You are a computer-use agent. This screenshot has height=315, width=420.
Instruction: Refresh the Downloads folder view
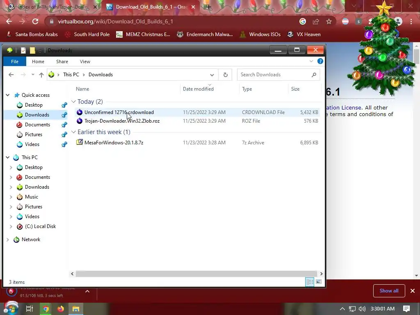226,75
